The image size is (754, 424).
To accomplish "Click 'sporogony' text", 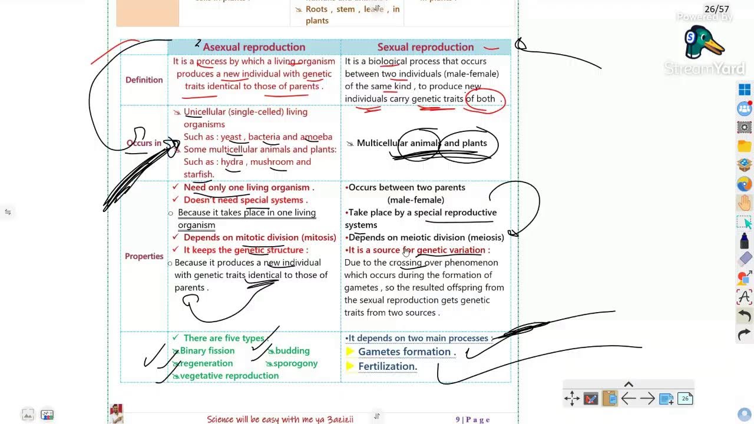I will click(295, 363).
